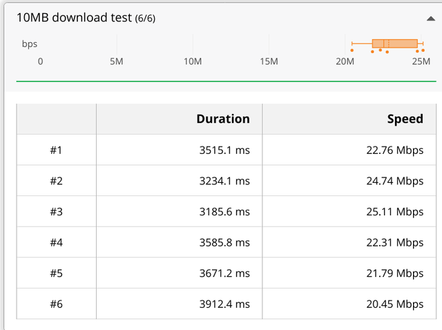The width and height of the screenshot is (442, 330).
Task: Select speed value 22.31 Mbps
Action: (x=394, y=243)
